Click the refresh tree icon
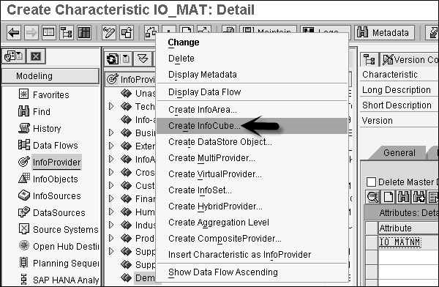This screenshot has width=439, height=287. 113,59
